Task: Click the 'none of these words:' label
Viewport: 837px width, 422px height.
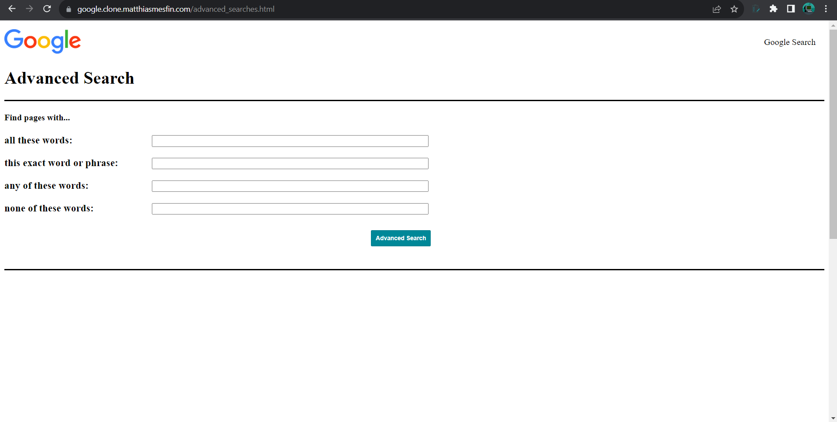Action: (x=49, y=208)
